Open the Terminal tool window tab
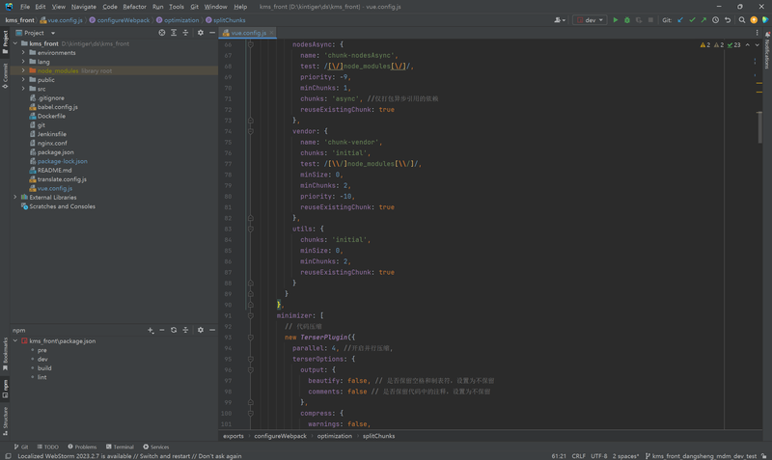Image resolution: width=772 pixels, height=460 pixels. tap(120, 446)
